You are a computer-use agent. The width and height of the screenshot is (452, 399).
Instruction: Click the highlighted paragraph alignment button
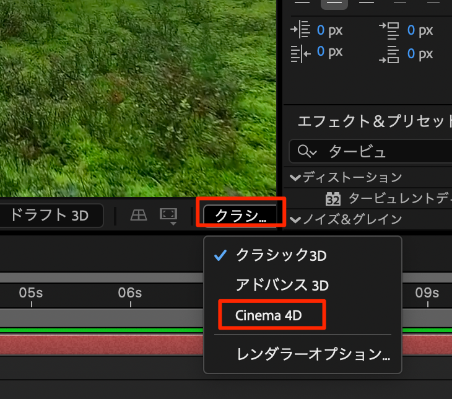[334, 2]
